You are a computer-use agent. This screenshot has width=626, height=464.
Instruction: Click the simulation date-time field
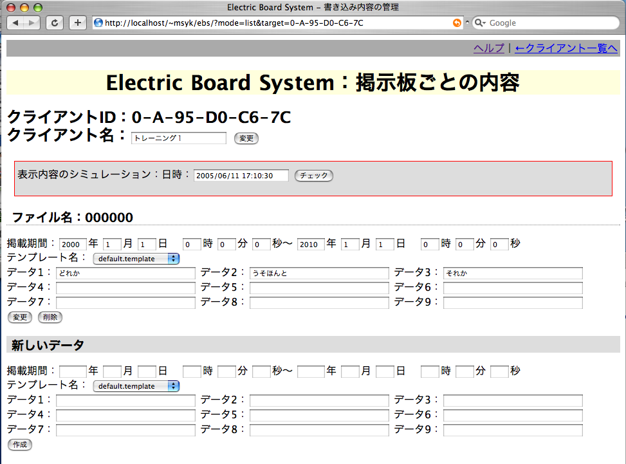tap(241, 176)
